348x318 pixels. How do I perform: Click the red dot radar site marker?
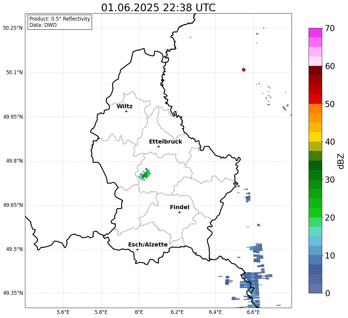point(244,70)
